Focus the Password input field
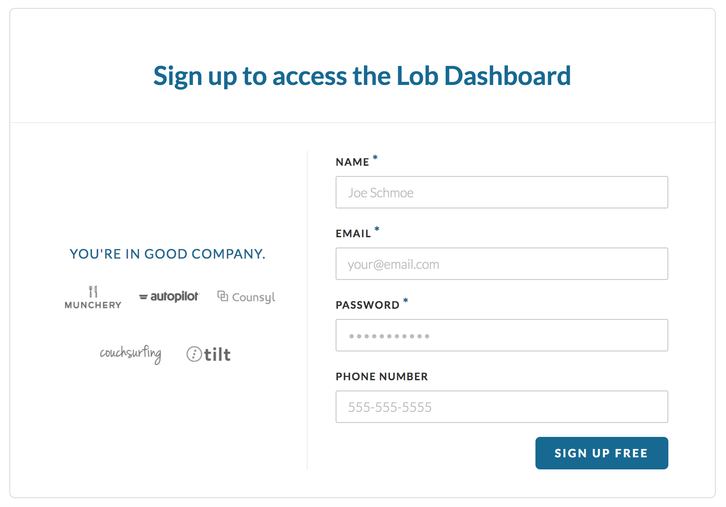 (502, 335)
